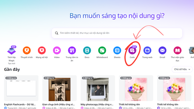Open the Code icon
The image size is (194, 109).
(132, 51)
